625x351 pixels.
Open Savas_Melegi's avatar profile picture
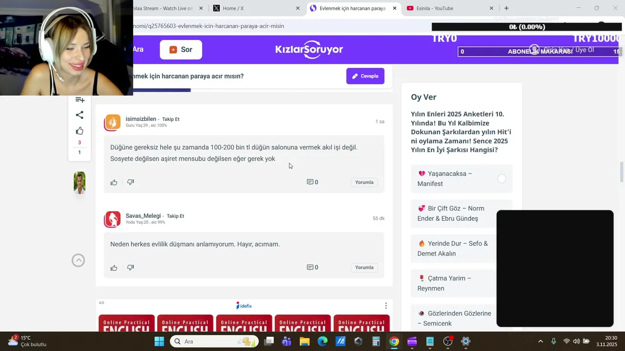[112, 219]
